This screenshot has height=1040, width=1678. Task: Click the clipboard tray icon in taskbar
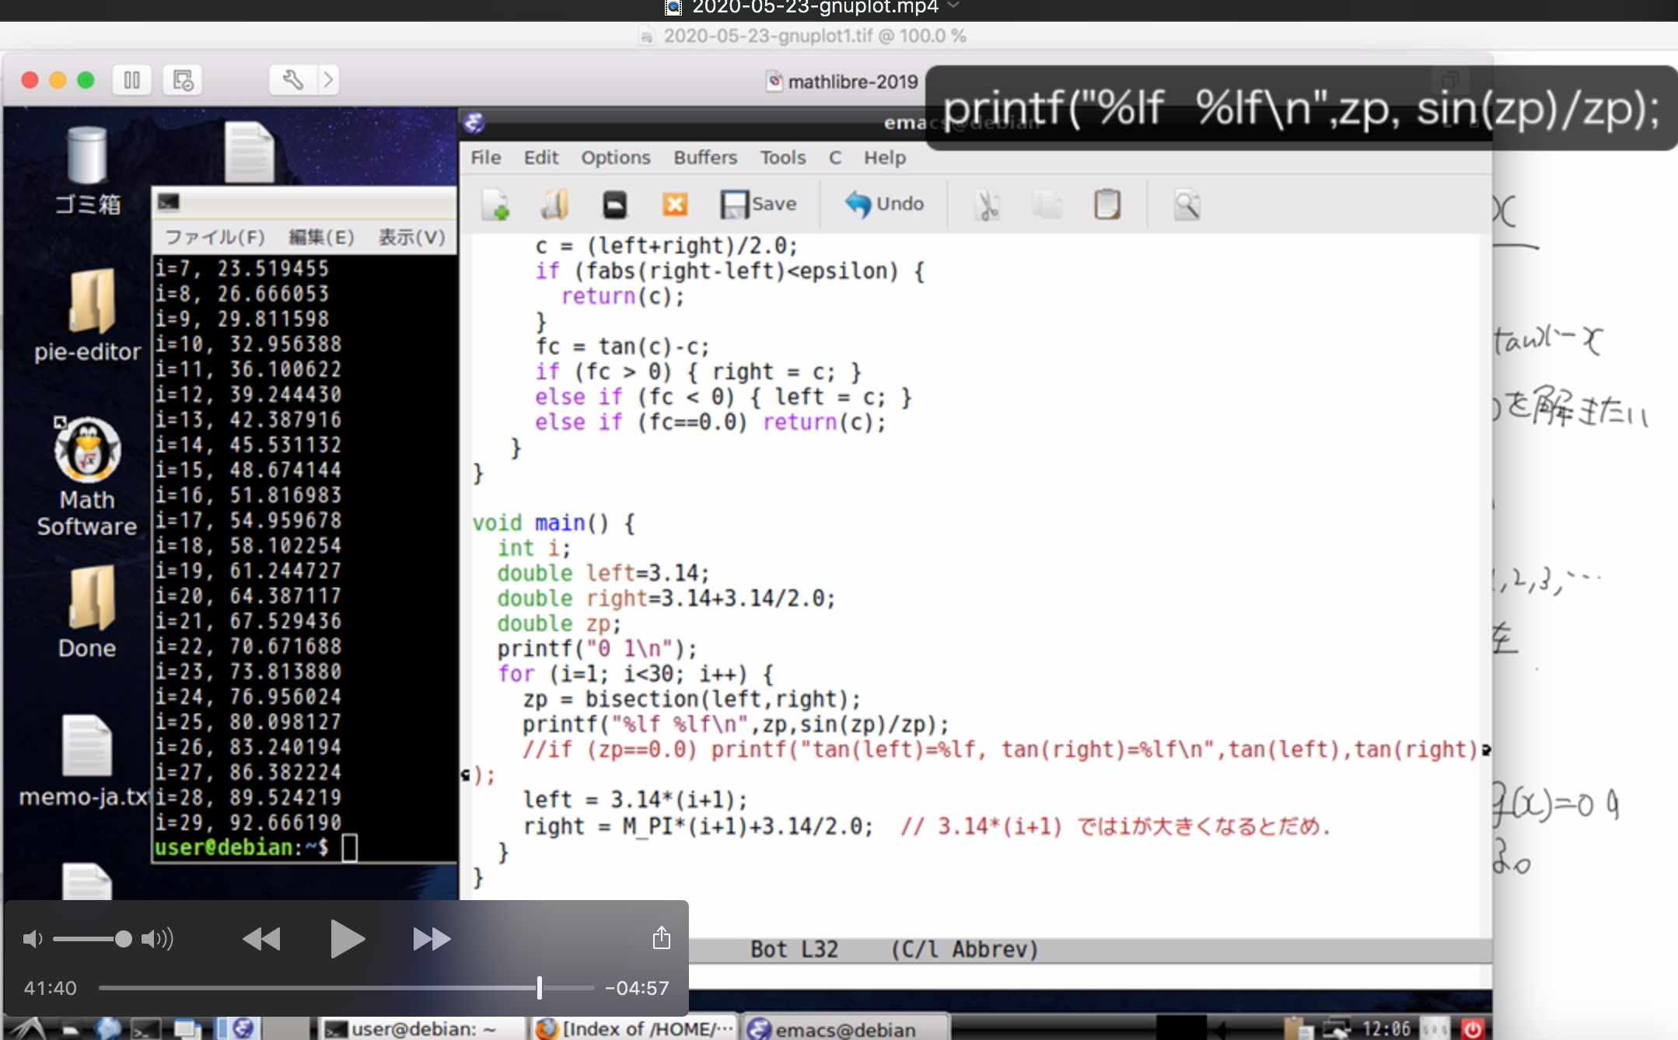(1297, 1029)
